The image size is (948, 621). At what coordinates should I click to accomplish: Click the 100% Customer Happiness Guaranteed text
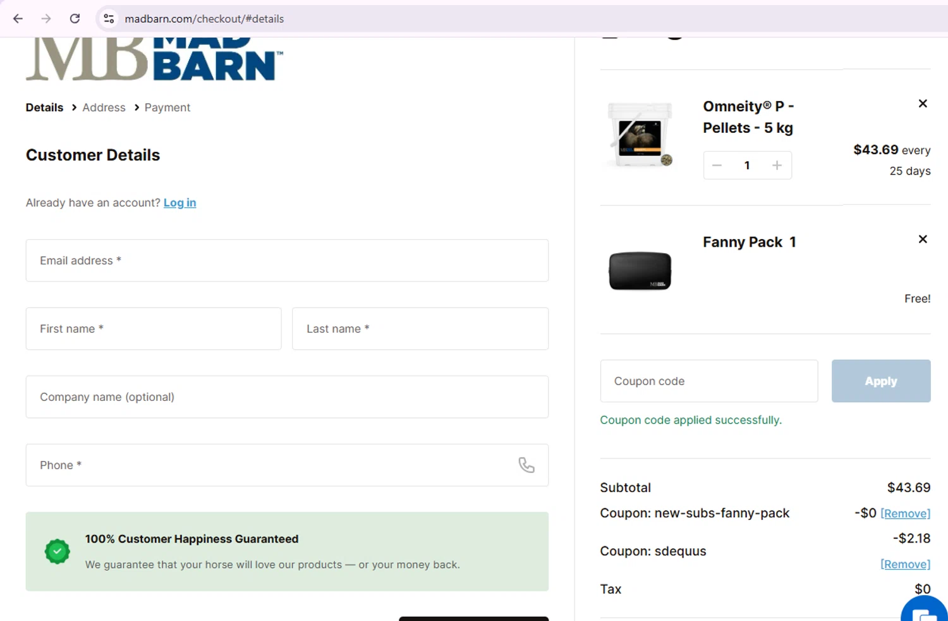coord(191,539)
